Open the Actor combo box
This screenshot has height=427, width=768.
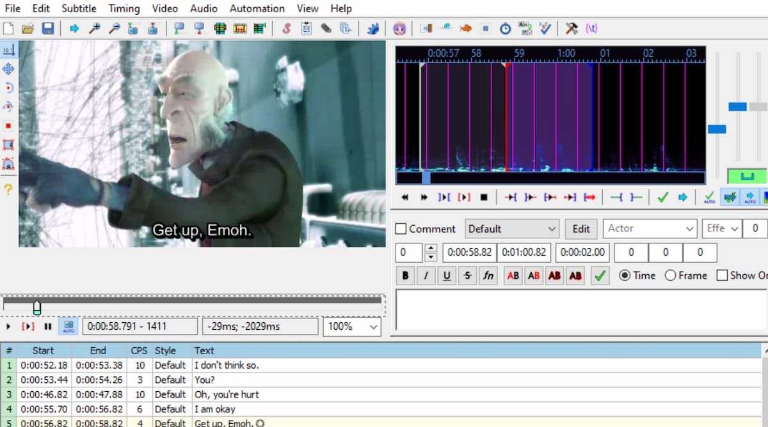(x=649, y=229)
